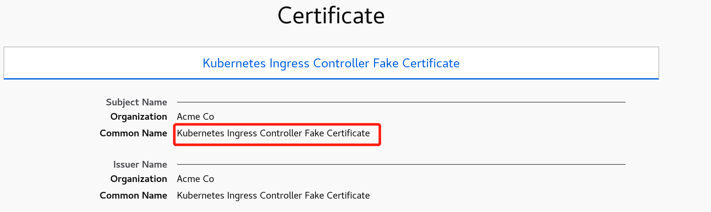The height and width of the screenshot is (212, 711).
Task: Click the divider line beside Subject Name
Action: point(400,102)
